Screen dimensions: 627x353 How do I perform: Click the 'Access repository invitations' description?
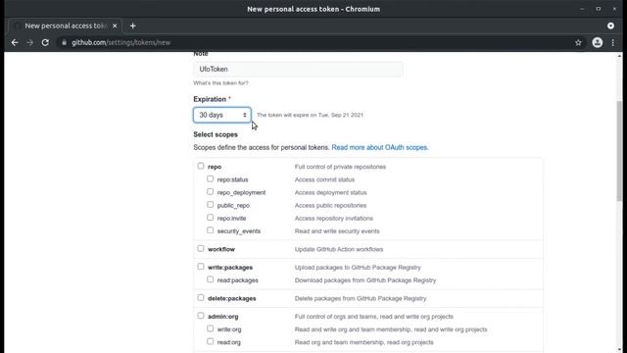(334, 219)
